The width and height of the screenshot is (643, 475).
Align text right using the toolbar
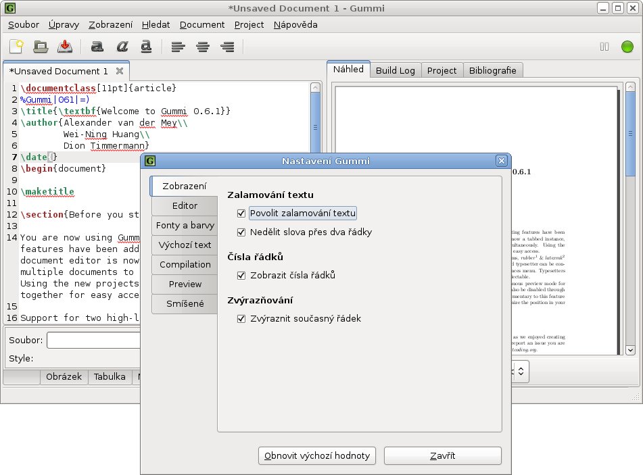click(x=227, y=47)
